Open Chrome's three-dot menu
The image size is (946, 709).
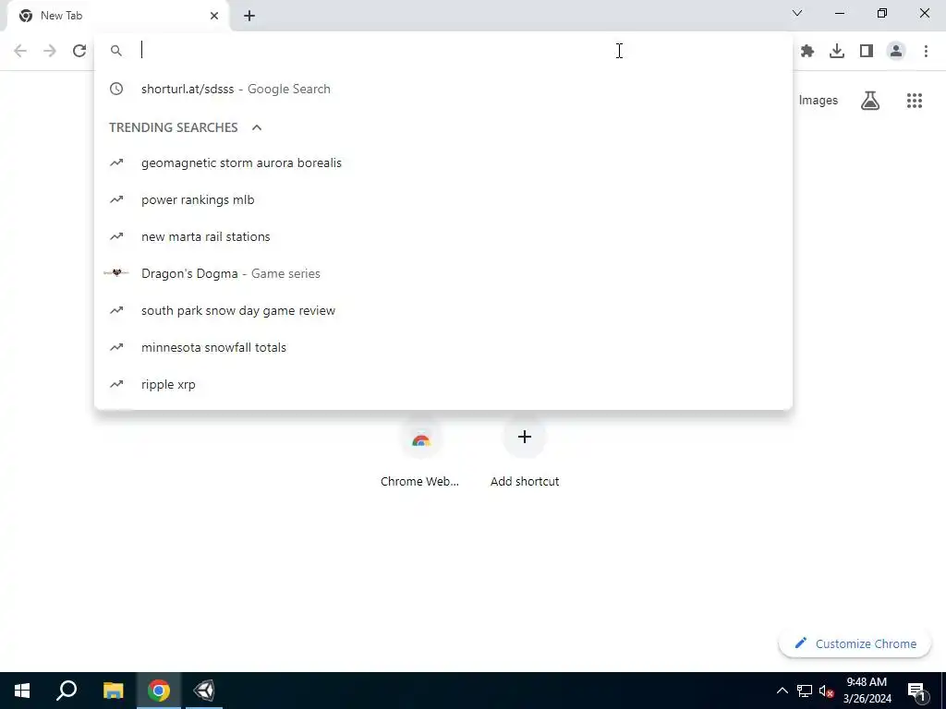(926, 52)
